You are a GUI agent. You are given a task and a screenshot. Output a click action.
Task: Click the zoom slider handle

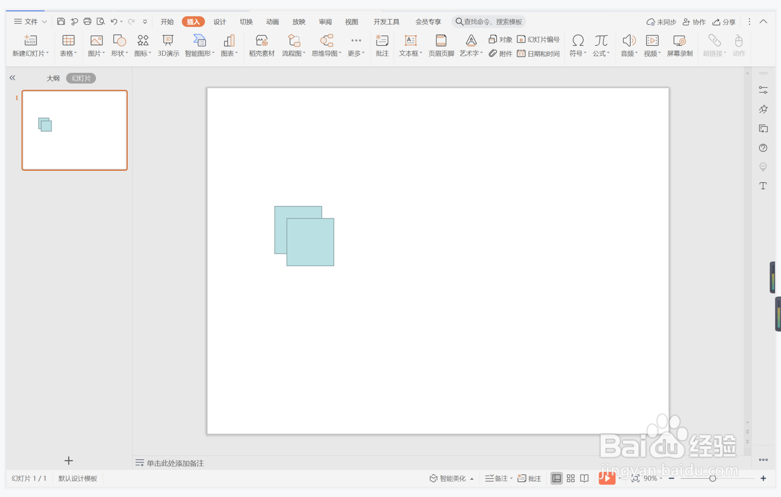pos(712,478)
